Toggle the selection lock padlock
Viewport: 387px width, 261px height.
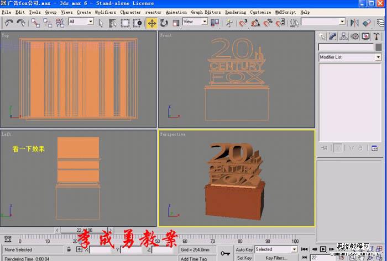pyautogui.click(x=69, y=250)
